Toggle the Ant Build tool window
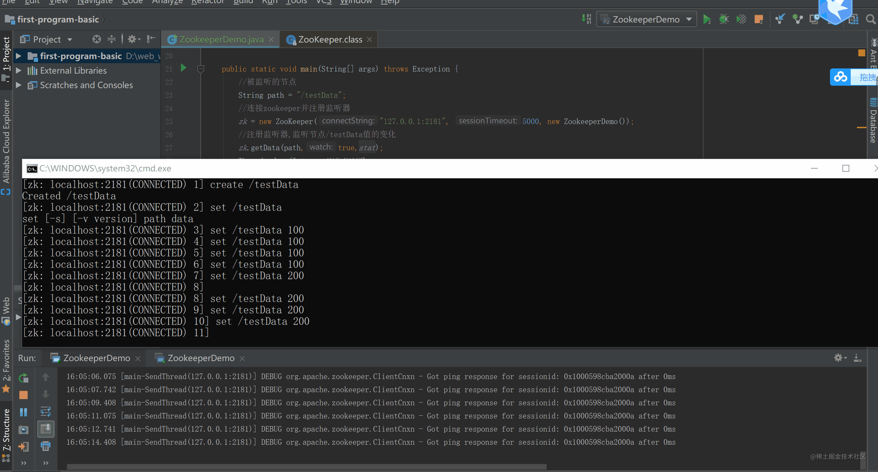 pyautogui.click(x=873, y=54)
